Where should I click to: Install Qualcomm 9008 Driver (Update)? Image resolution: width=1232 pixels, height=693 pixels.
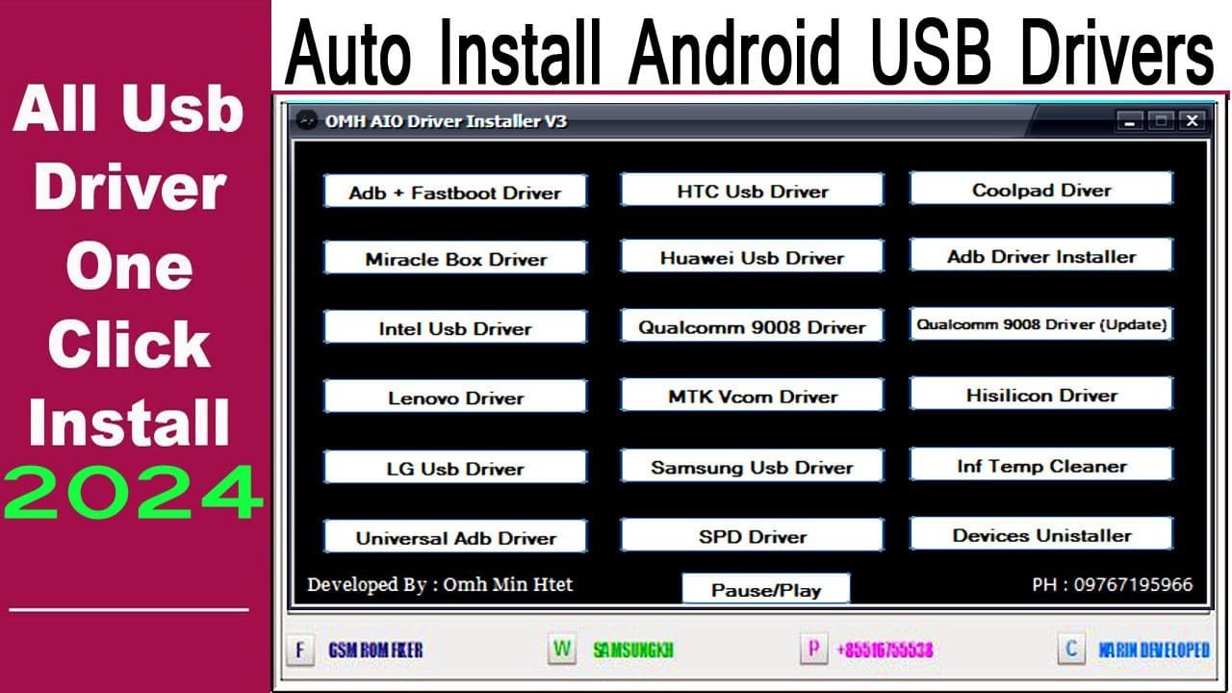click(1041, 324)
